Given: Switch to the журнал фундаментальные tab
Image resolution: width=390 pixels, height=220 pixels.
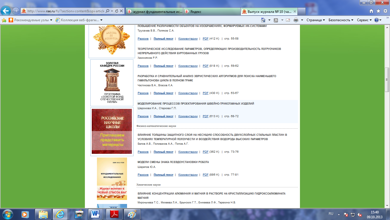Looking at the screenshot, I should (x=154, y=11).
